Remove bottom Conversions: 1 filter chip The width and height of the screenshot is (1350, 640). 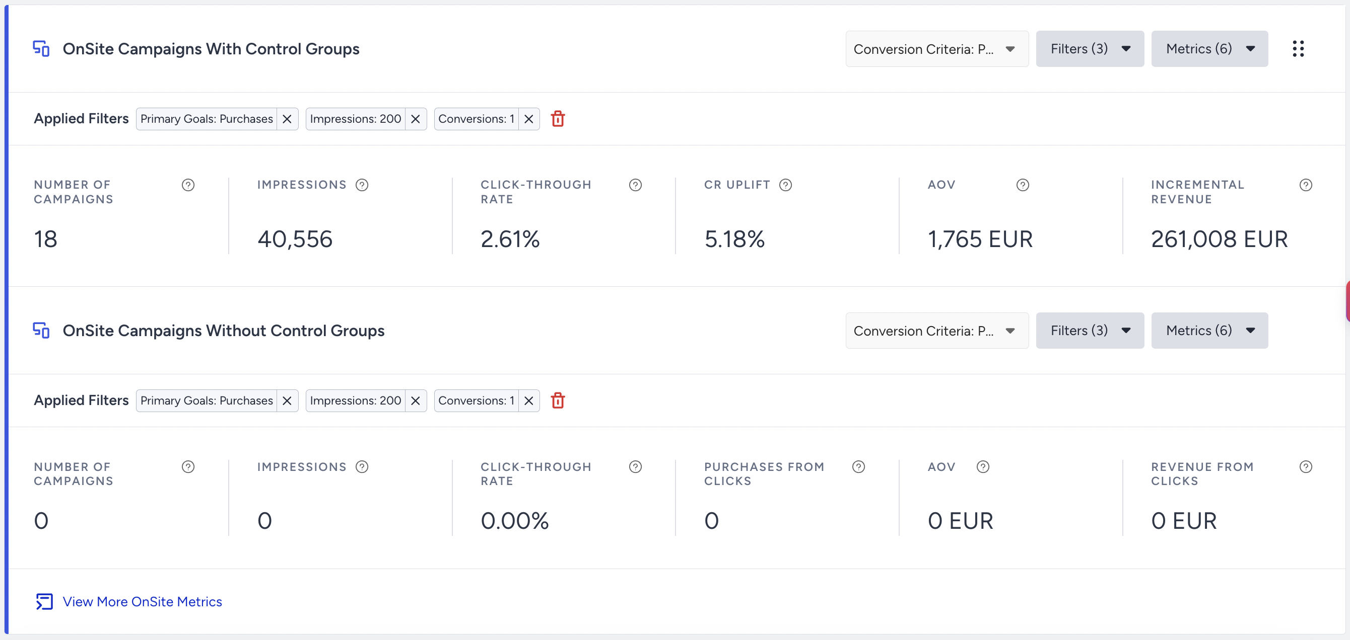(529, 401)
